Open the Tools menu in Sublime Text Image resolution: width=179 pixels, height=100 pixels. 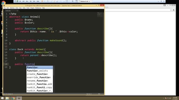click(x=28, y=8)
